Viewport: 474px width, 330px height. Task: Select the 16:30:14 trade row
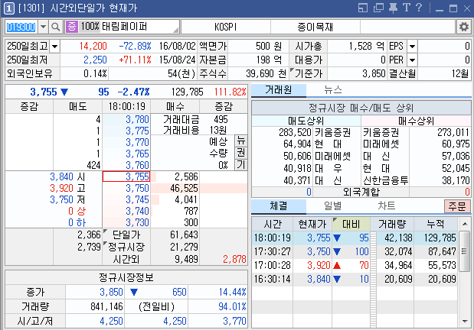point(355,279)
